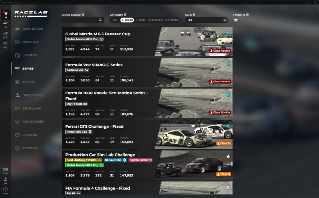Select the OVAL category filter

[141, 20]
